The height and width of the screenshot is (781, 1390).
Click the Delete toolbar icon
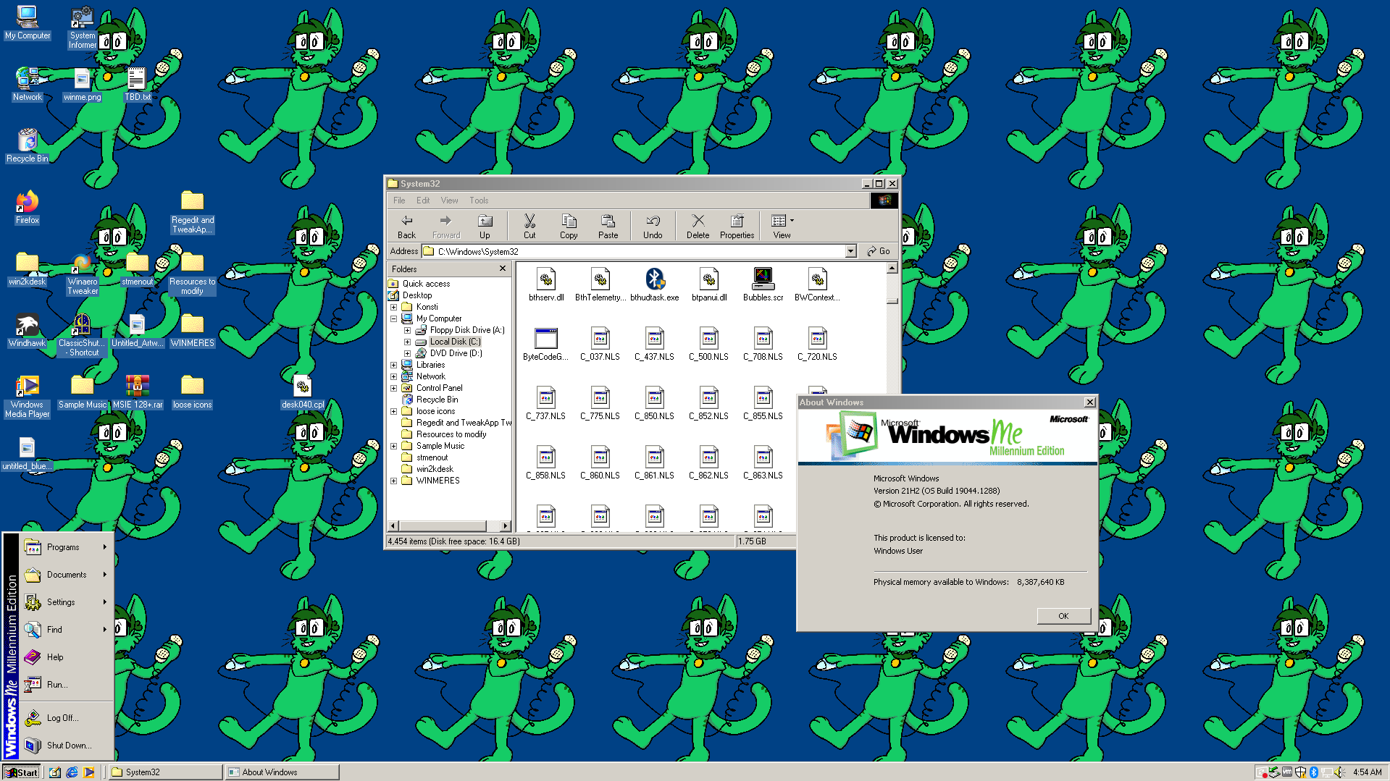(698, 221)
